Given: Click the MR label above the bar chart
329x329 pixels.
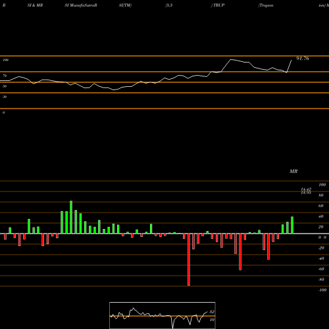Looking at the screenshot, I should tap(293, 171).
